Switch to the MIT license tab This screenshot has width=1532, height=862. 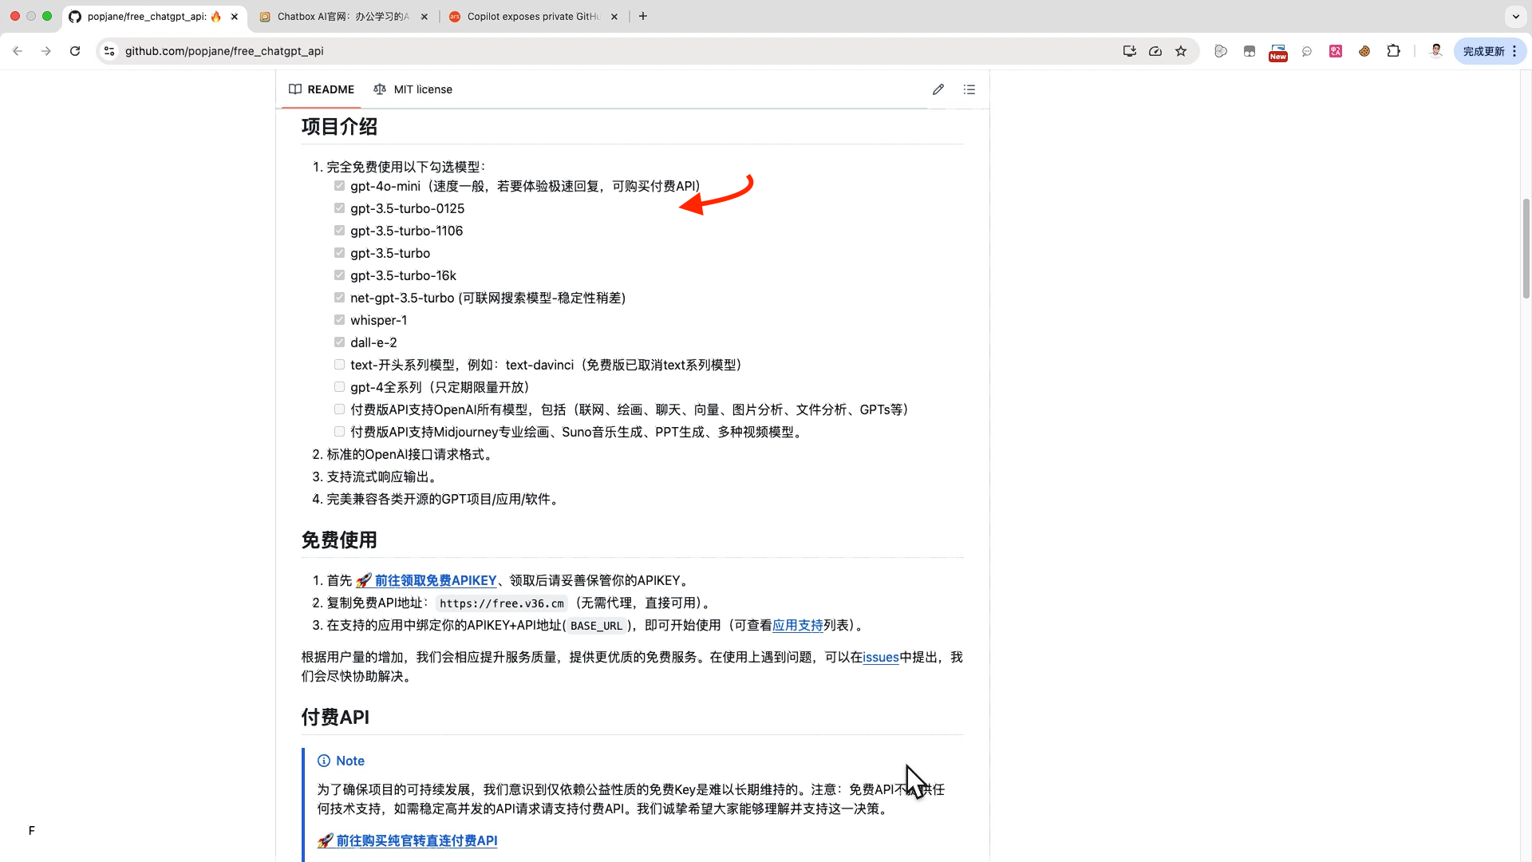(413, 89)
